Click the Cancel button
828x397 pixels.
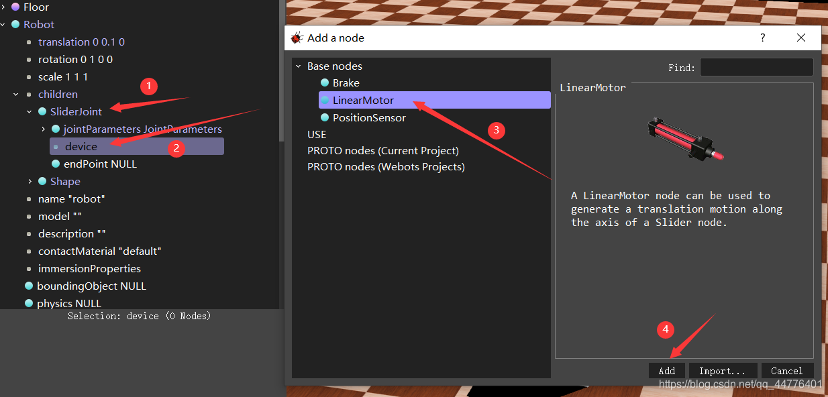point(787,371)
